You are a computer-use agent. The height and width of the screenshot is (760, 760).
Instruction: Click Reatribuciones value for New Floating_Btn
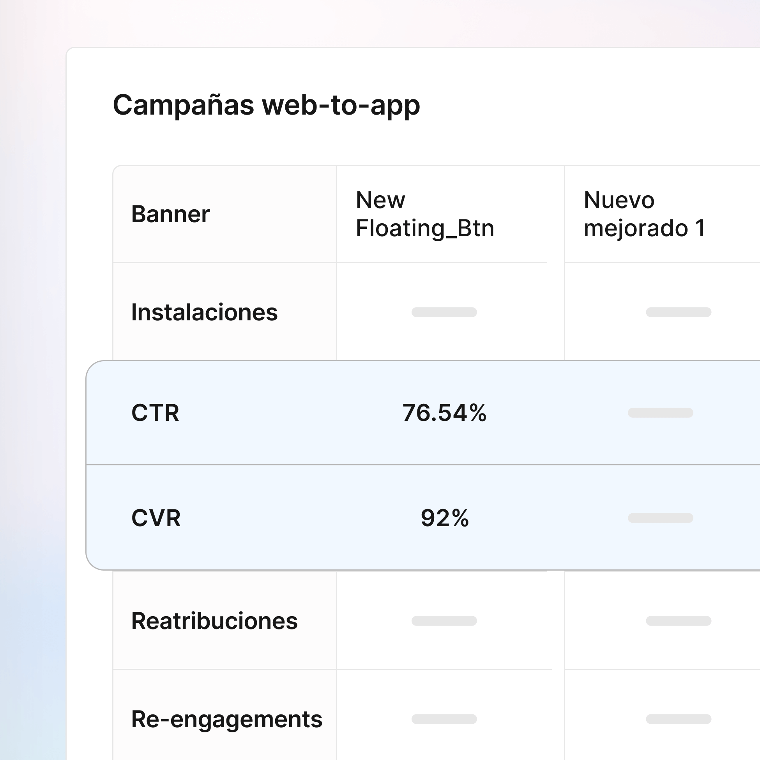pyautogui.click(x=444, y=621)
